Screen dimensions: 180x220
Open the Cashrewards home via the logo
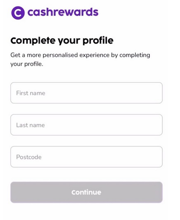(55, 13)
